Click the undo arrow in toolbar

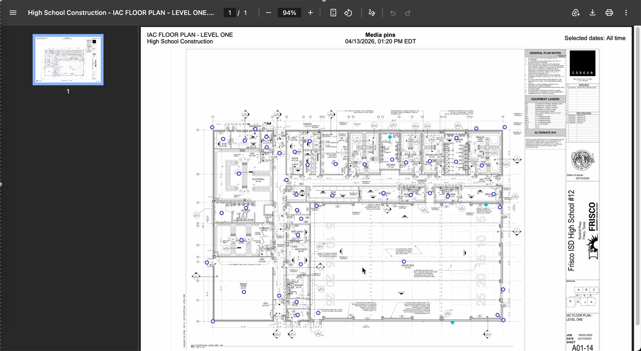[x=393, y=13]
